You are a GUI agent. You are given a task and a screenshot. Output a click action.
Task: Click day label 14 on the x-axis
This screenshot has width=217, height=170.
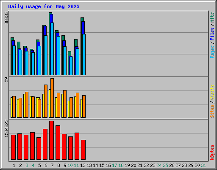click(x=95, y=165)
